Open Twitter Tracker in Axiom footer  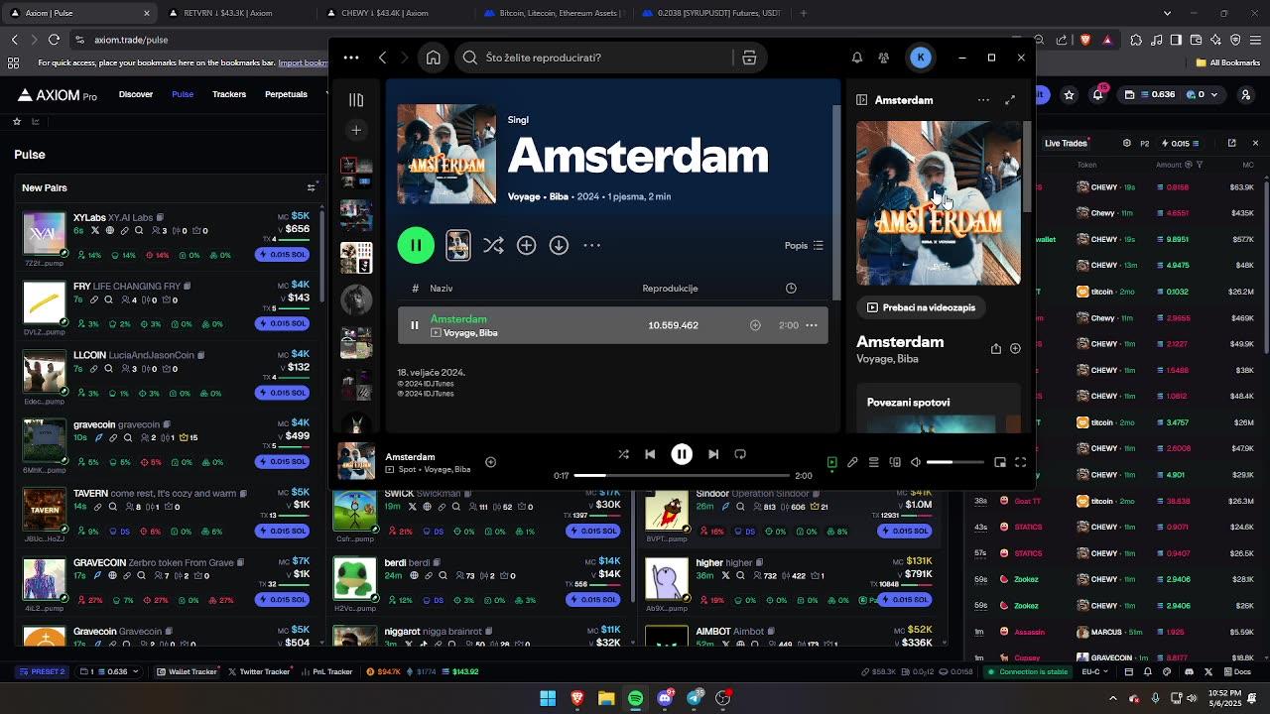pos(259,671)
